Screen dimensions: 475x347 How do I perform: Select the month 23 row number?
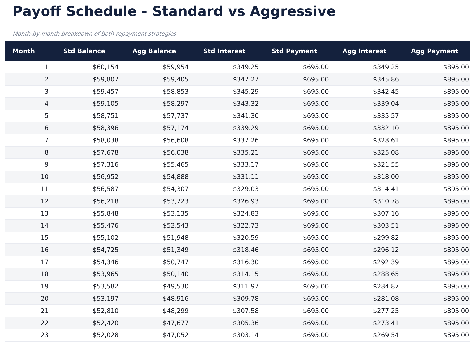45,335
